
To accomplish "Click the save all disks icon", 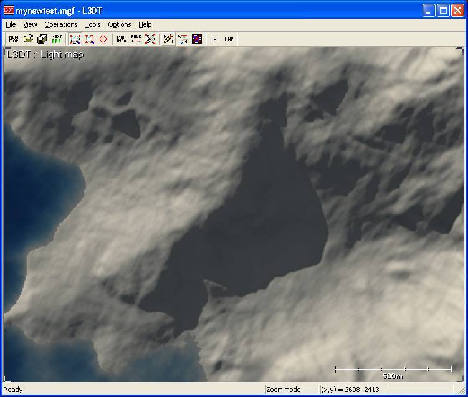I will click(x=42, y=39).
